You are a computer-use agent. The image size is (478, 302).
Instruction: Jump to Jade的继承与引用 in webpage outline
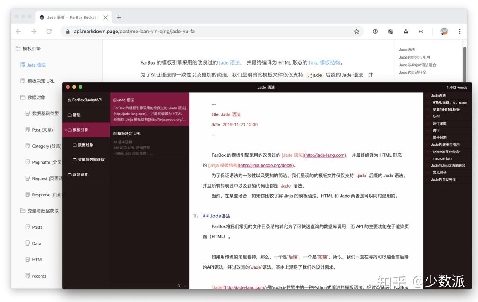tap(414, 57)
